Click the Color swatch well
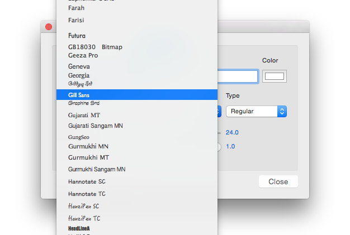Viewport: 350px width, 235px height. tap(275, 76)
